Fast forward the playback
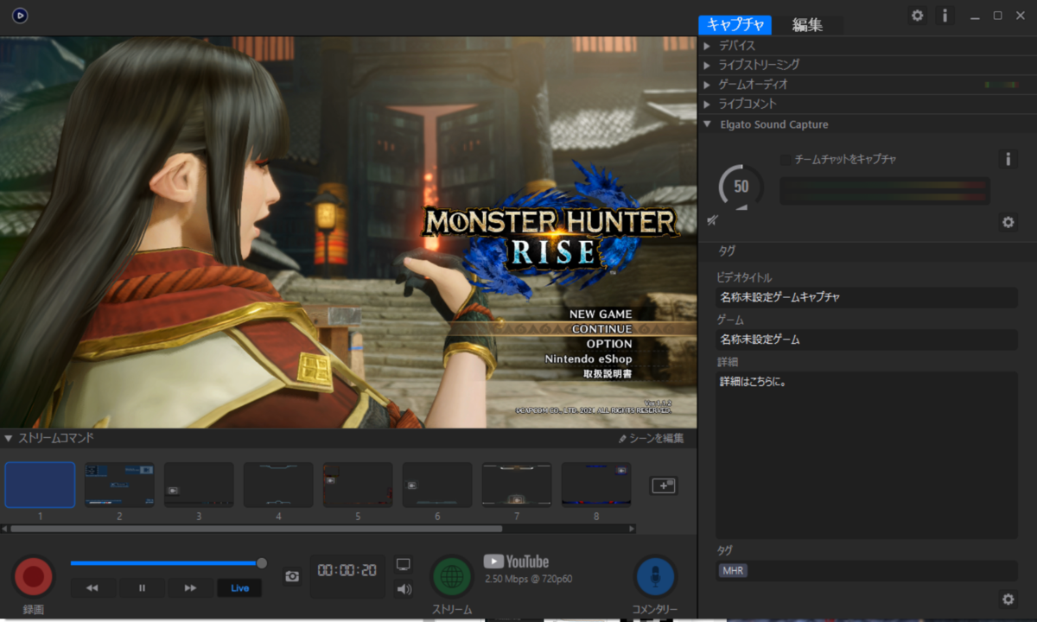 pyautogui.click(x=191, y=588)
